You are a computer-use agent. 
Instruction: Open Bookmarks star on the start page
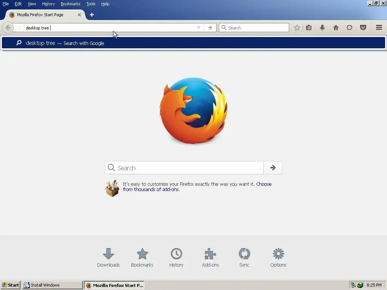142,258
